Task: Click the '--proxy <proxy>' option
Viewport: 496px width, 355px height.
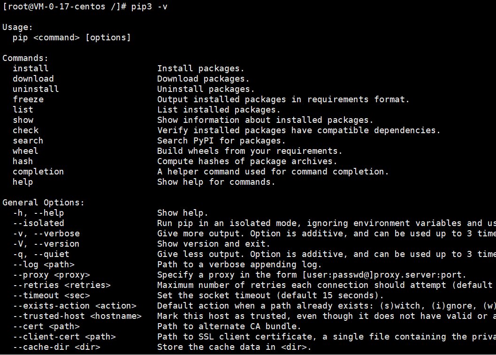Action: [x=52, y=275]
